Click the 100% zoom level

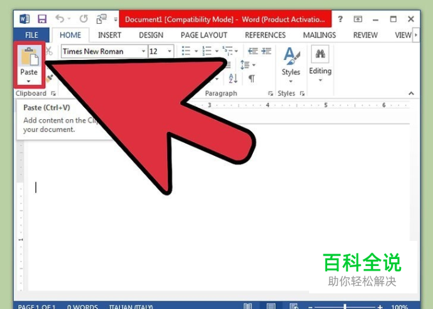coord(399,307)
